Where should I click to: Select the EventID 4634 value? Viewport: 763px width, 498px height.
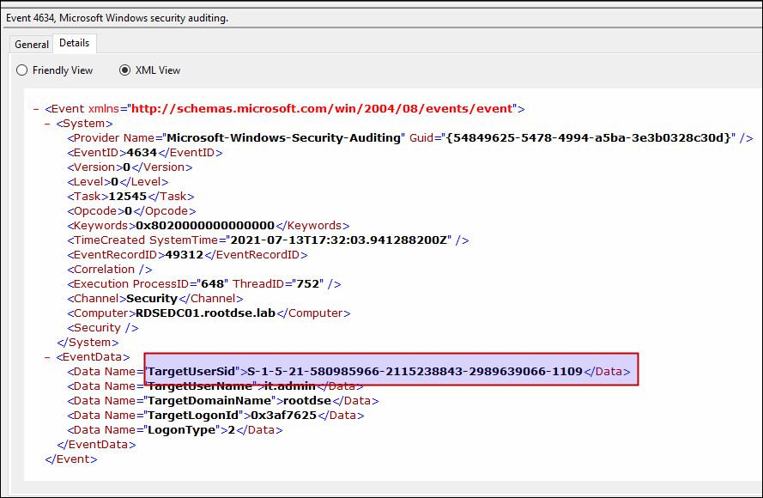(142, 152)
